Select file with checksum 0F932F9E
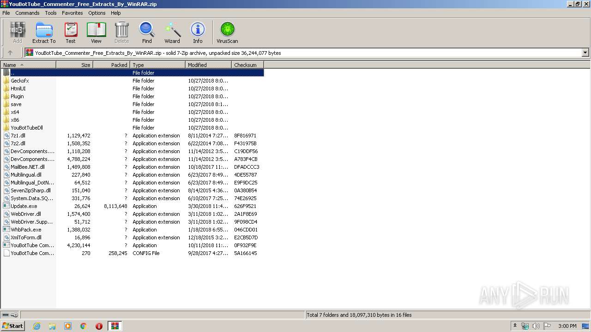 (x=133, y=245)
